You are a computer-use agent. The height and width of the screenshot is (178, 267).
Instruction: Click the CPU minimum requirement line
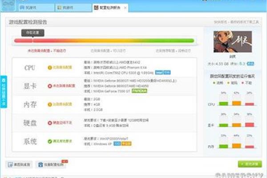point(112,62)
